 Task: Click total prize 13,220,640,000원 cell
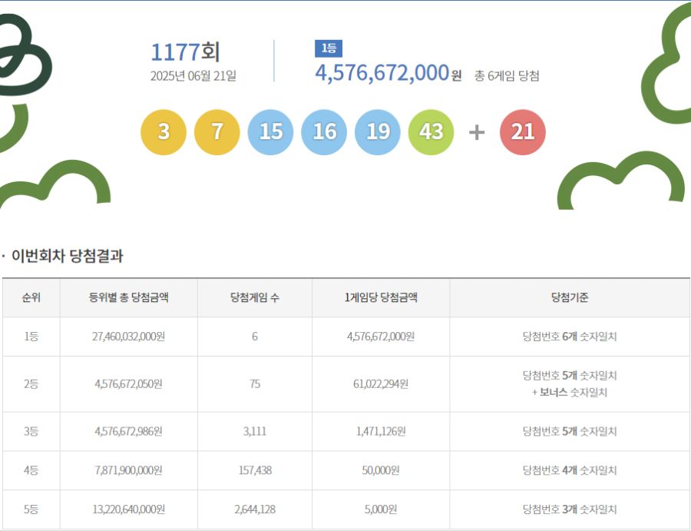click(129, 509)
